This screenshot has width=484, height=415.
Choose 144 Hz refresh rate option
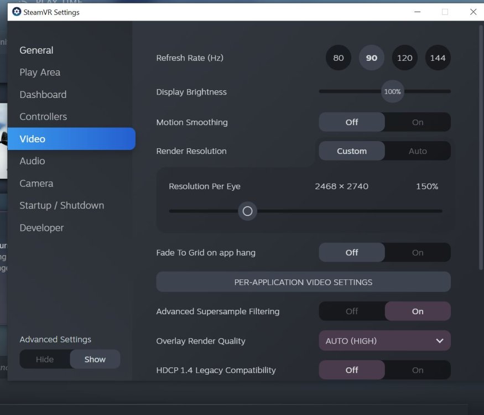pos(438,58)
